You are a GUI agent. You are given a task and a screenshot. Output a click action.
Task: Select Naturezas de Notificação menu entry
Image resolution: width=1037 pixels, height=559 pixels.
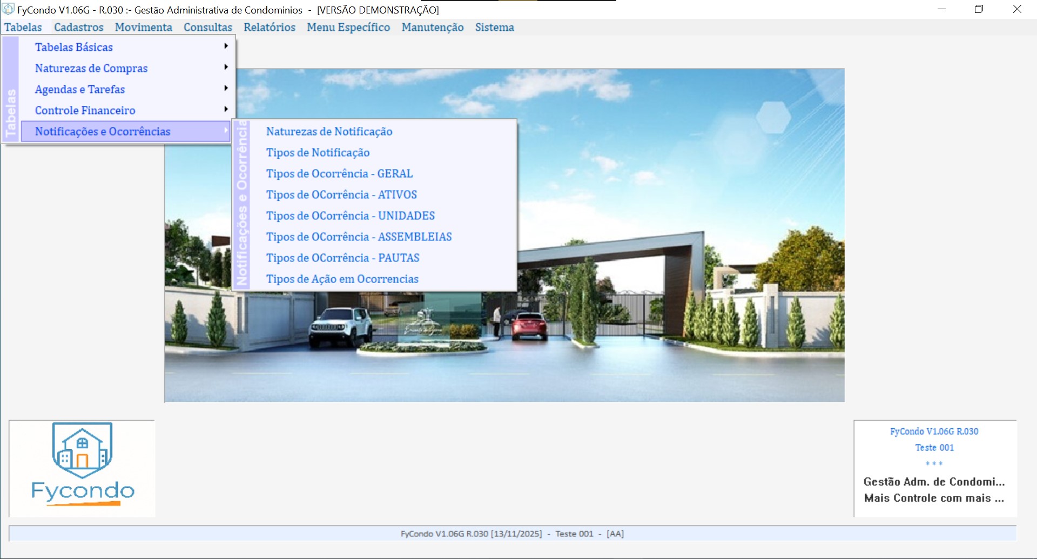[x=329, y=131]
